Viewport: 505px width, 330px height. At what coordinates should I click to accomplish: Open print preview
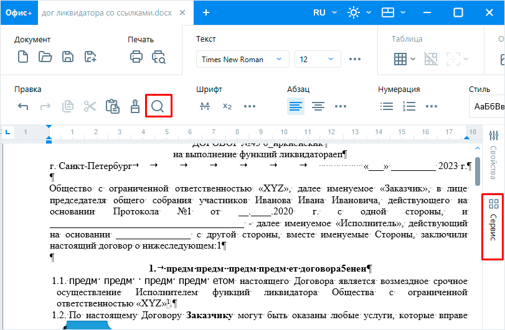coord(159,58)
